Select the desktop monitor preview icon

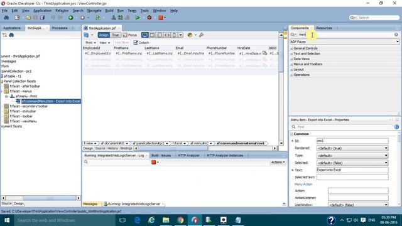pos(145,35)
